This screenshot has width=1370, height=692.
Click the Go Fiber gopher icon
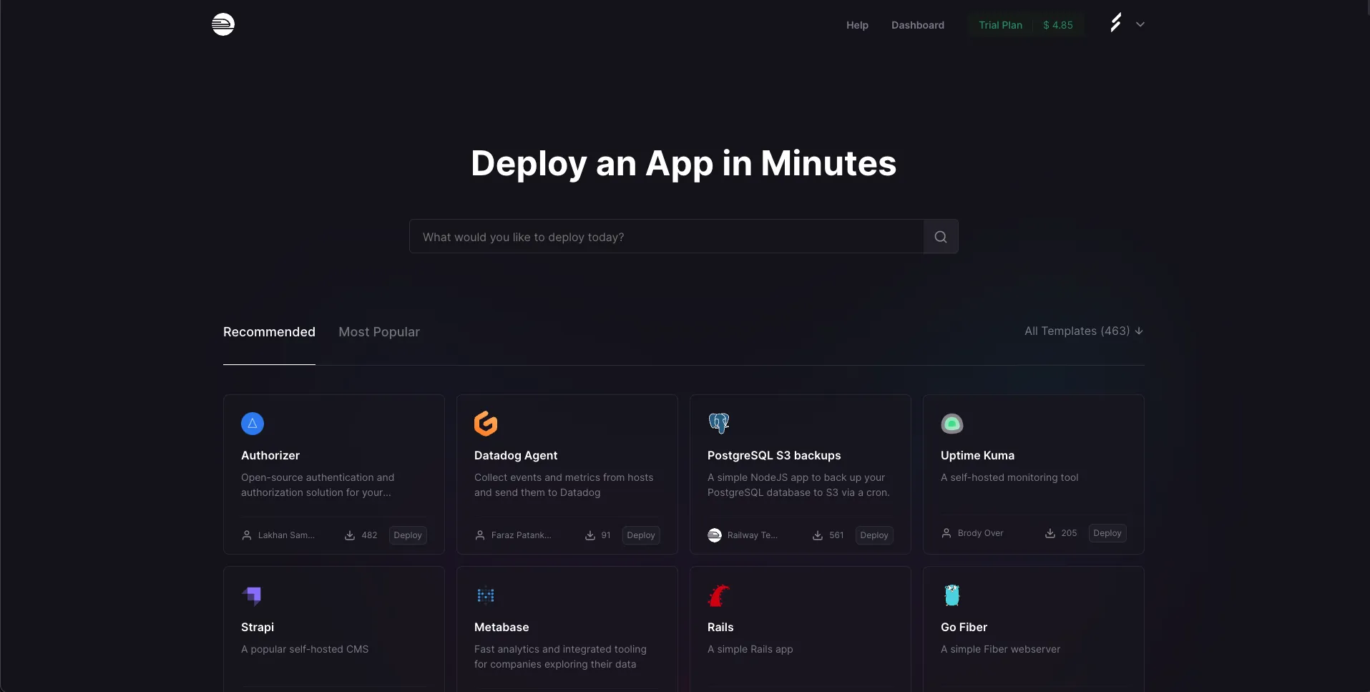[952, 595]
